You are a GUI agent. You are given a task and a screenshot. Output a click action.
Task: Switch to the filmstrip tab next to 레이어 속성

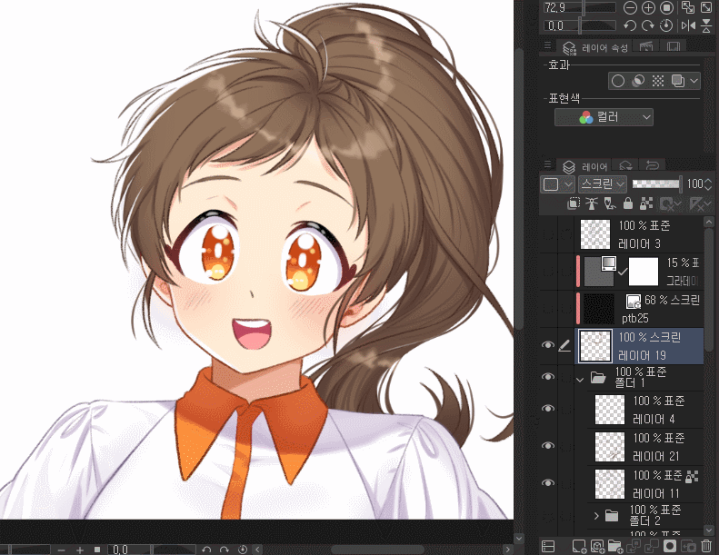674,46
